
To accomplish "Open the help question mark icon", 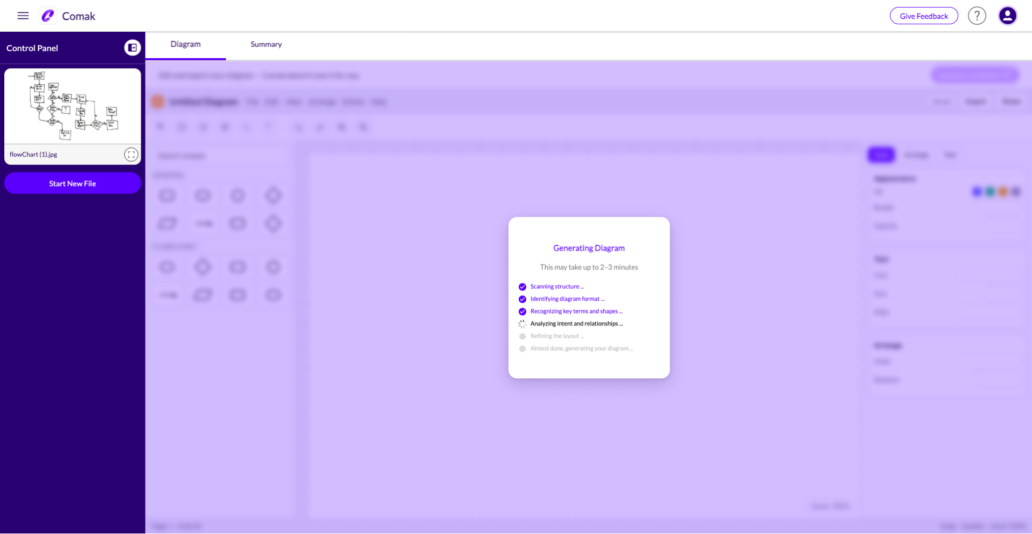I will [x=977, y=16].
